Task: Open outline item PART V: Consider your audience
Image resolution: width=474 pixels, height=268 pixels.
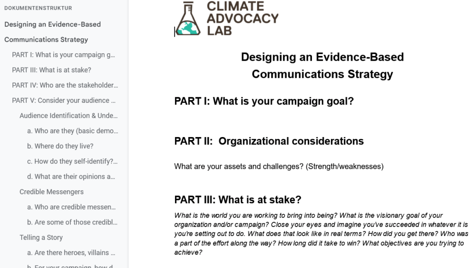Action: [x=64, y=100]
